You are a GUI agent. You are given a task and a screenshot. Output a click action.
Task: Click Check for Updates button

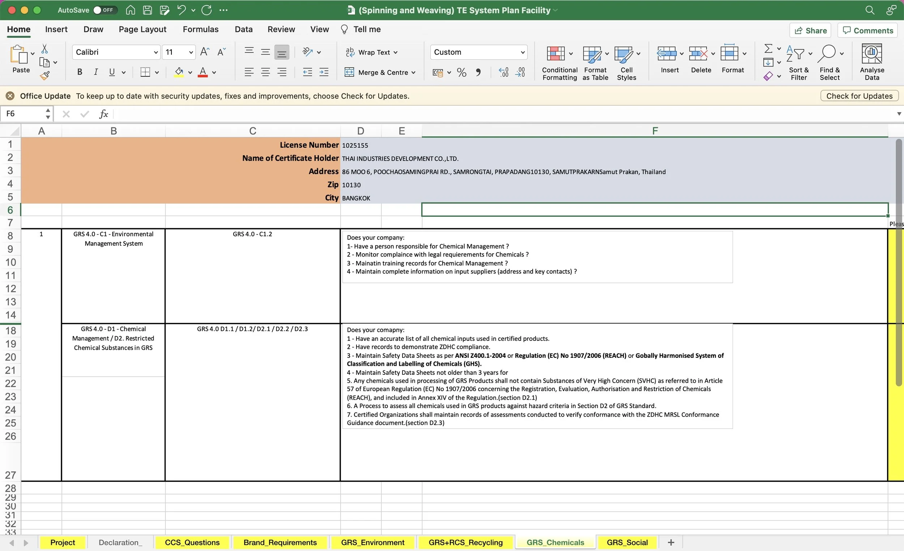pos(859,96)
